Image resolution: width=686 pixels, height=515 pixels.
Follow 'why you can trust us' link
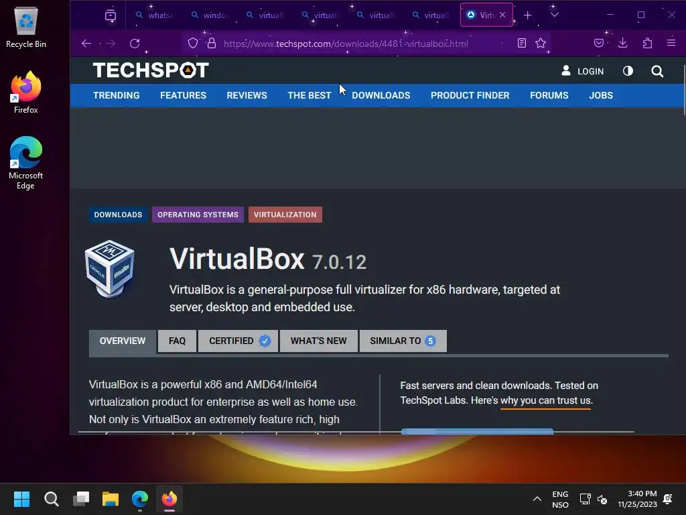[546, 401]
